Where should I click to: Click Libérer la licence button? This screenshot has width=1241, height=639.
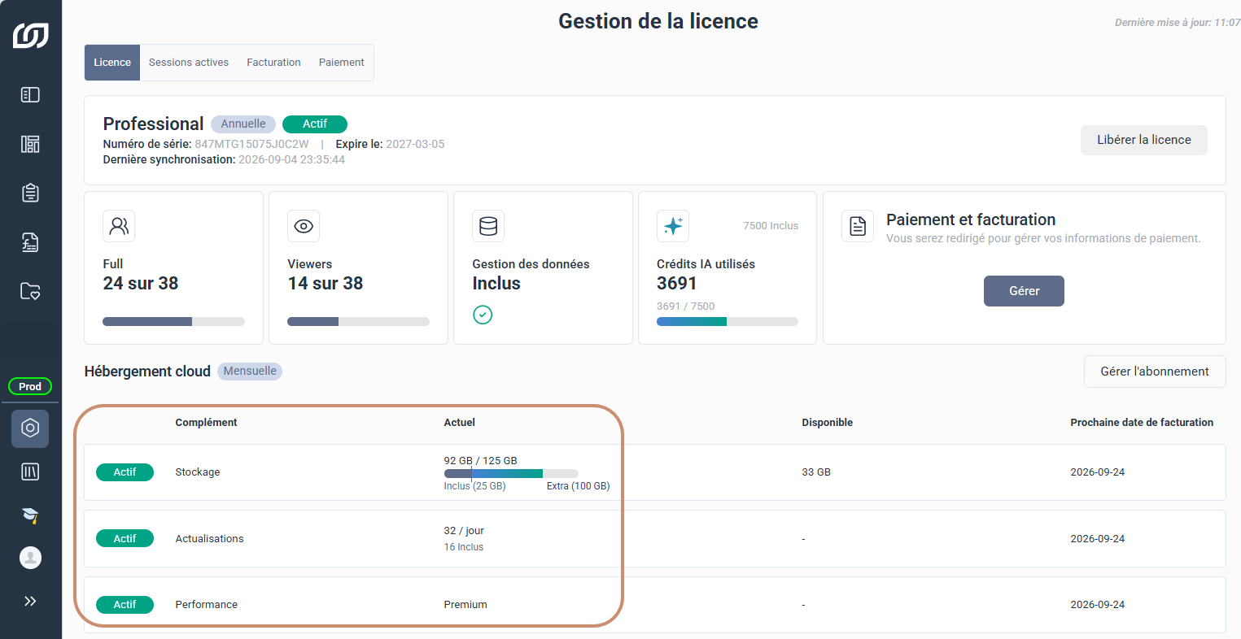coord(1143,140)
